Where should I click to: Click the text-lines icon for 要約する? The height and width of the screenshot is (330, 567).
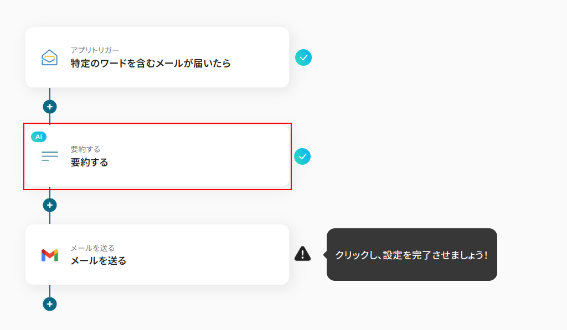50,156
